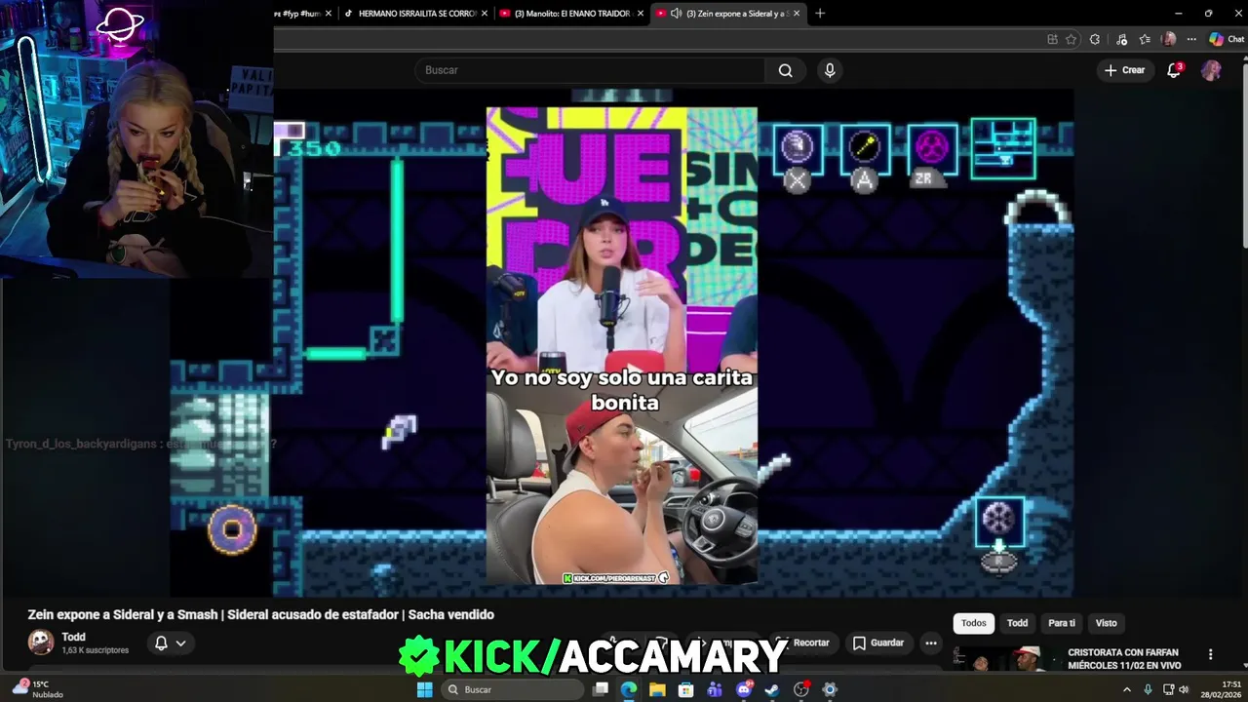The image size is (1248, 702).
Task: Launch Microsoft Edge from the taskbar
Action: [629, 689]
